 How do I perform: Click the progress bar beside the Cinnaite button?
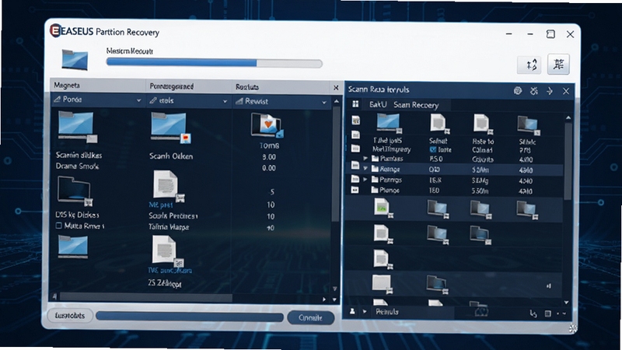(190, 317)
